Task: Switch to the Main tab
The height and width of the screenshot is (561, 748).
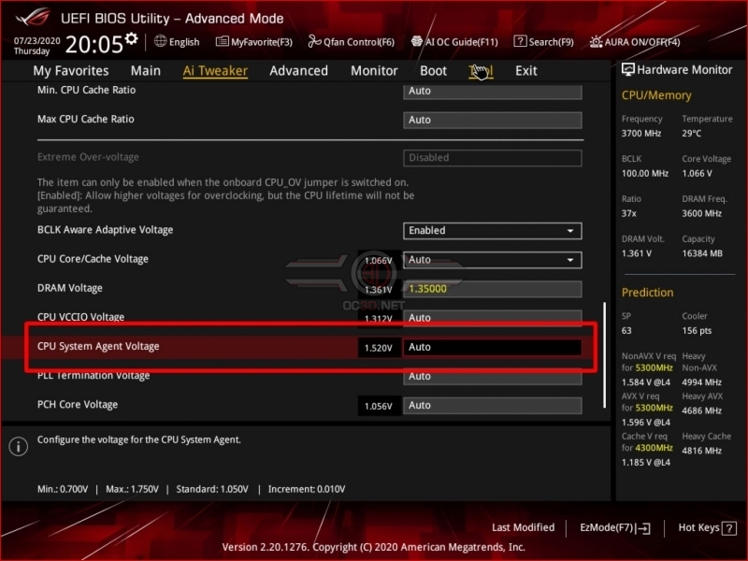Action: (146, 71)
